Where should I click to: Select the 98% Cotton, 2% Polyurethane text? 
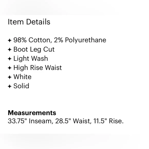60,40
